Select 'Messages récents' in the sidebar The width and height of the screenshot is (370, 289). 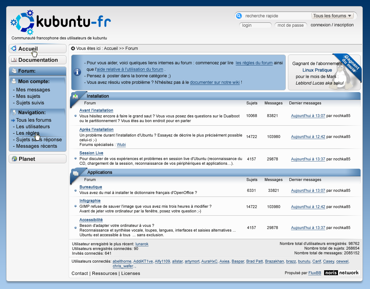click(36, 146)
